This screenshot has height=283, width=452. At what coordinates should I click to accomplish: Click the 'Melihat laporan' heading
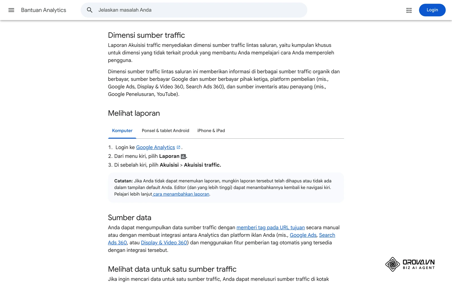(134, 113)
